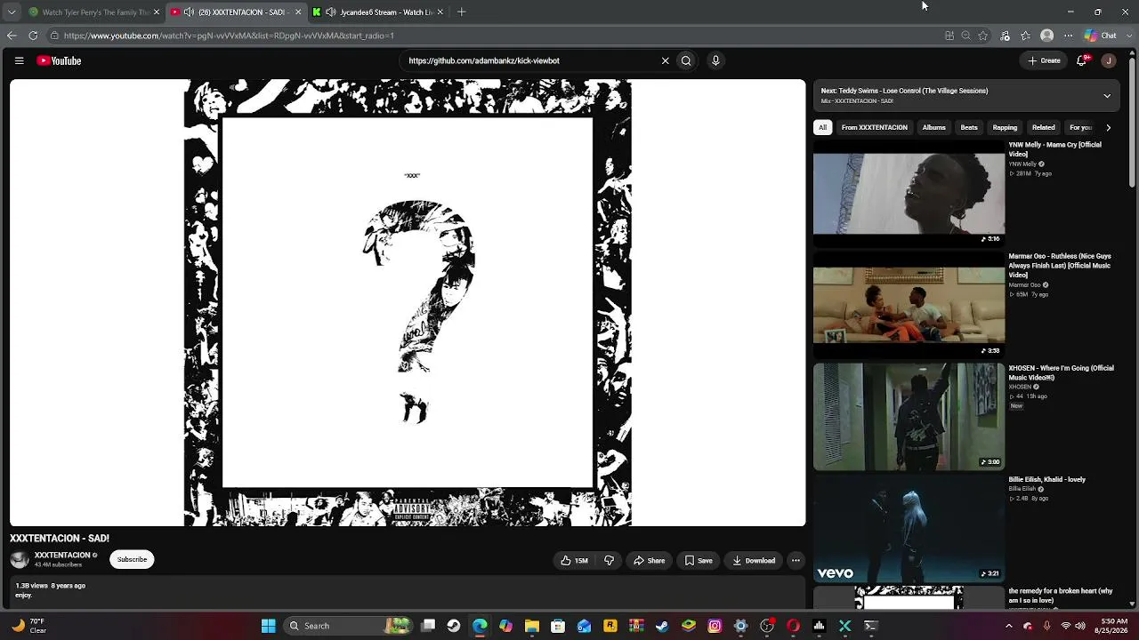The image size is (1139, 640).
Task: Dislike the SAD! video
Action: tap(609, 561)
